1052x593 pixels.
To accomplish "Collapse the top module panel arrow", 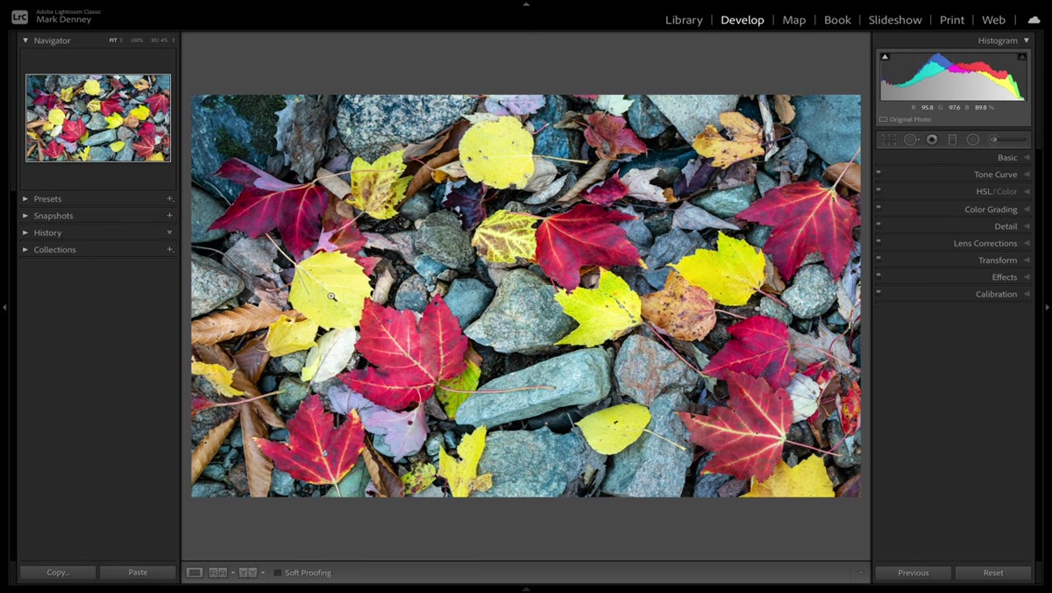I will tap(526, 4).
